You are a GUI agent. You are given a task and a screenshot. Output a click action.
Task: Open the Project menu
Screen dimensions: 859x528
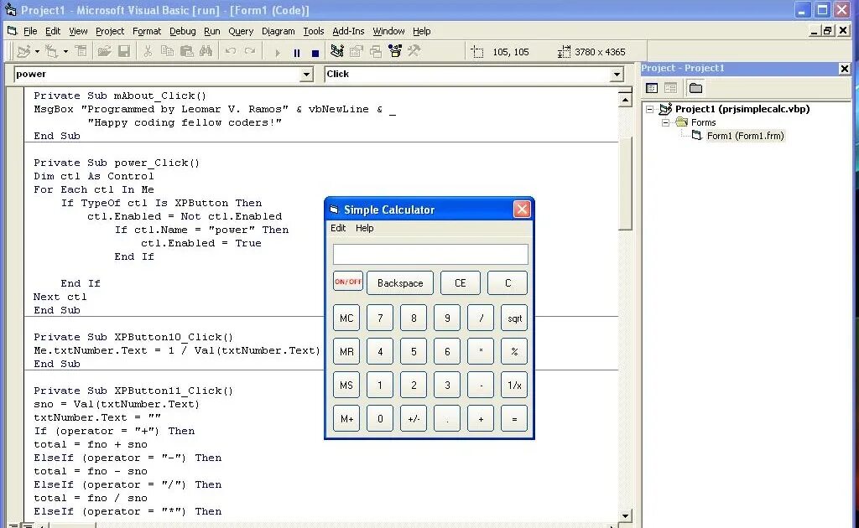pos(110,31)
